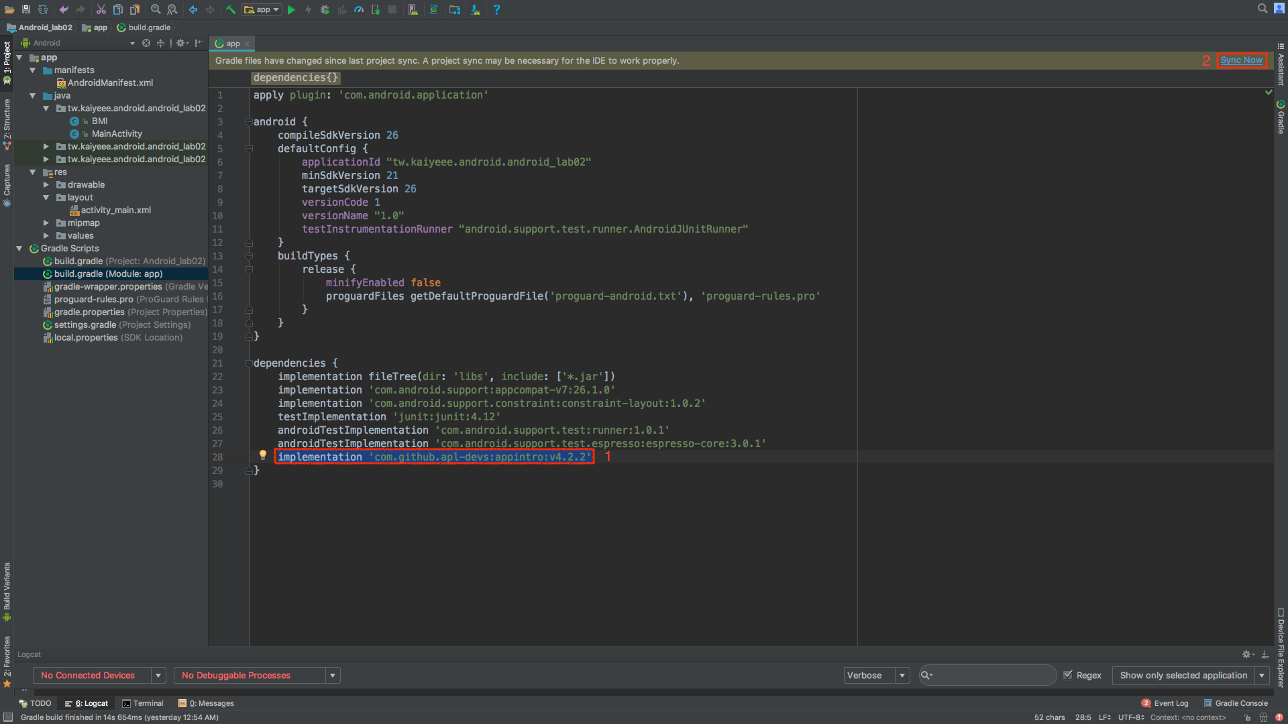The height and width of the screenshot is (724, 1288).
Task: Click the Make Project hammer icon
Action: click(x=230, y=9)
